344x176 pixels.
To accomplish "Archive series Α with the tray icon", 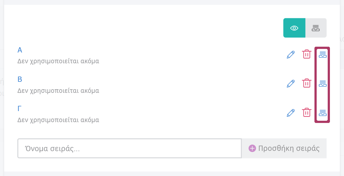I will click(322, 54).
